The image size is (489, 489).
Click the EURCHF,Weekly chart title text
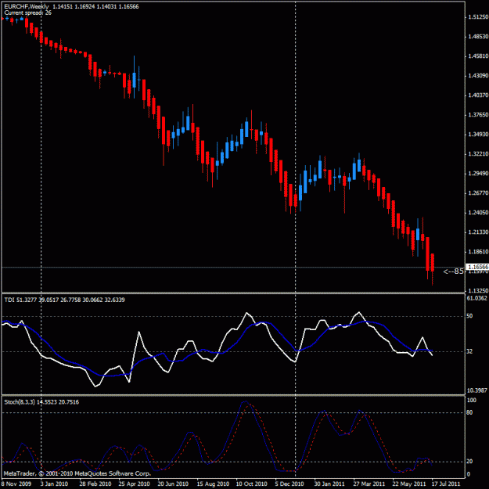27,6
